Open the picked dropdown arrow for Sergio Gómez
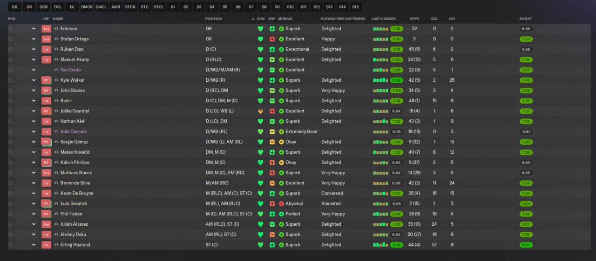Screen dimensions: 596x261 [x=34, y=142]
